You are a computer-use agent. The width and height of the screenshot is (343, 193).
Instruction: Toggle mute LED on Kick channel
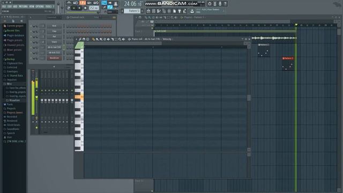31,26
